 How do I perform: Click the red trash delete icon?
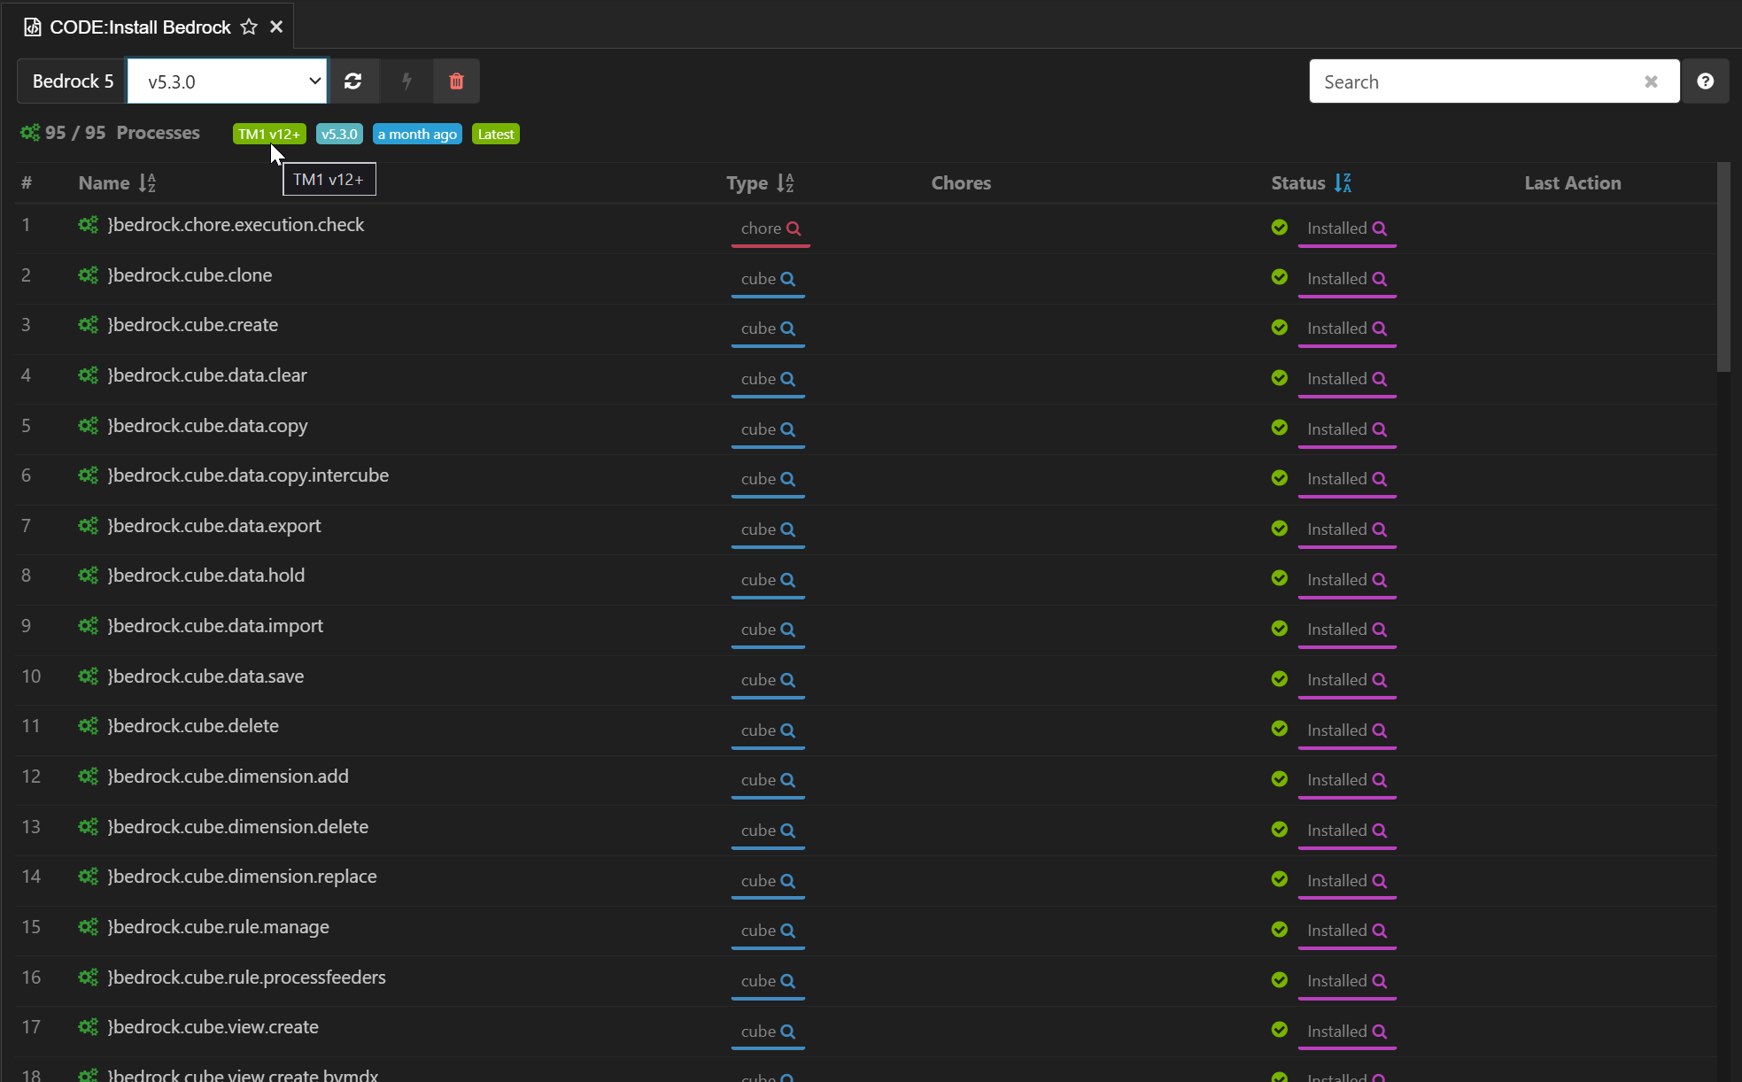[457, 81]
